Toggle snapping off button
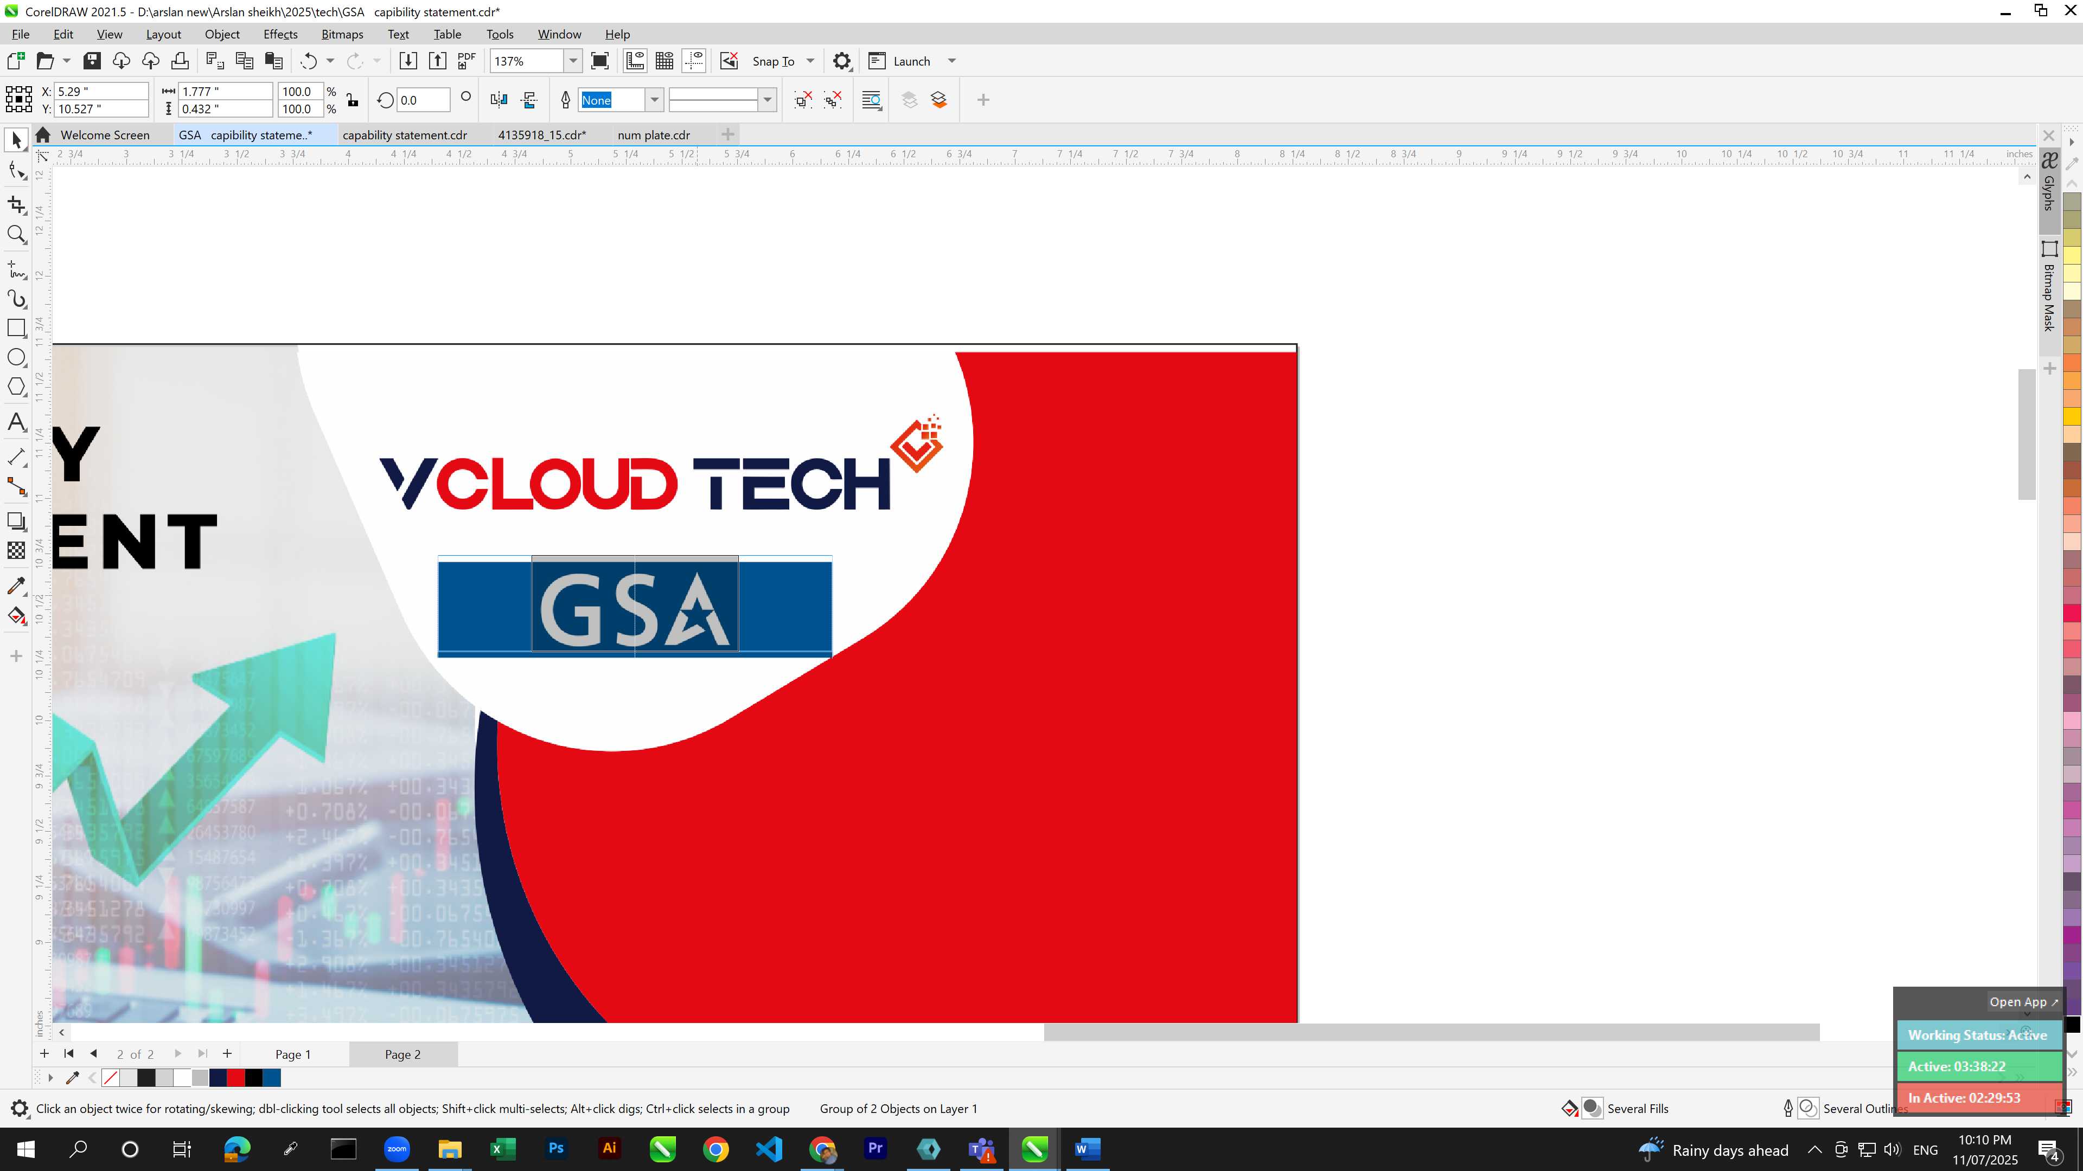 pyautogui.click(x=730, y=61)
